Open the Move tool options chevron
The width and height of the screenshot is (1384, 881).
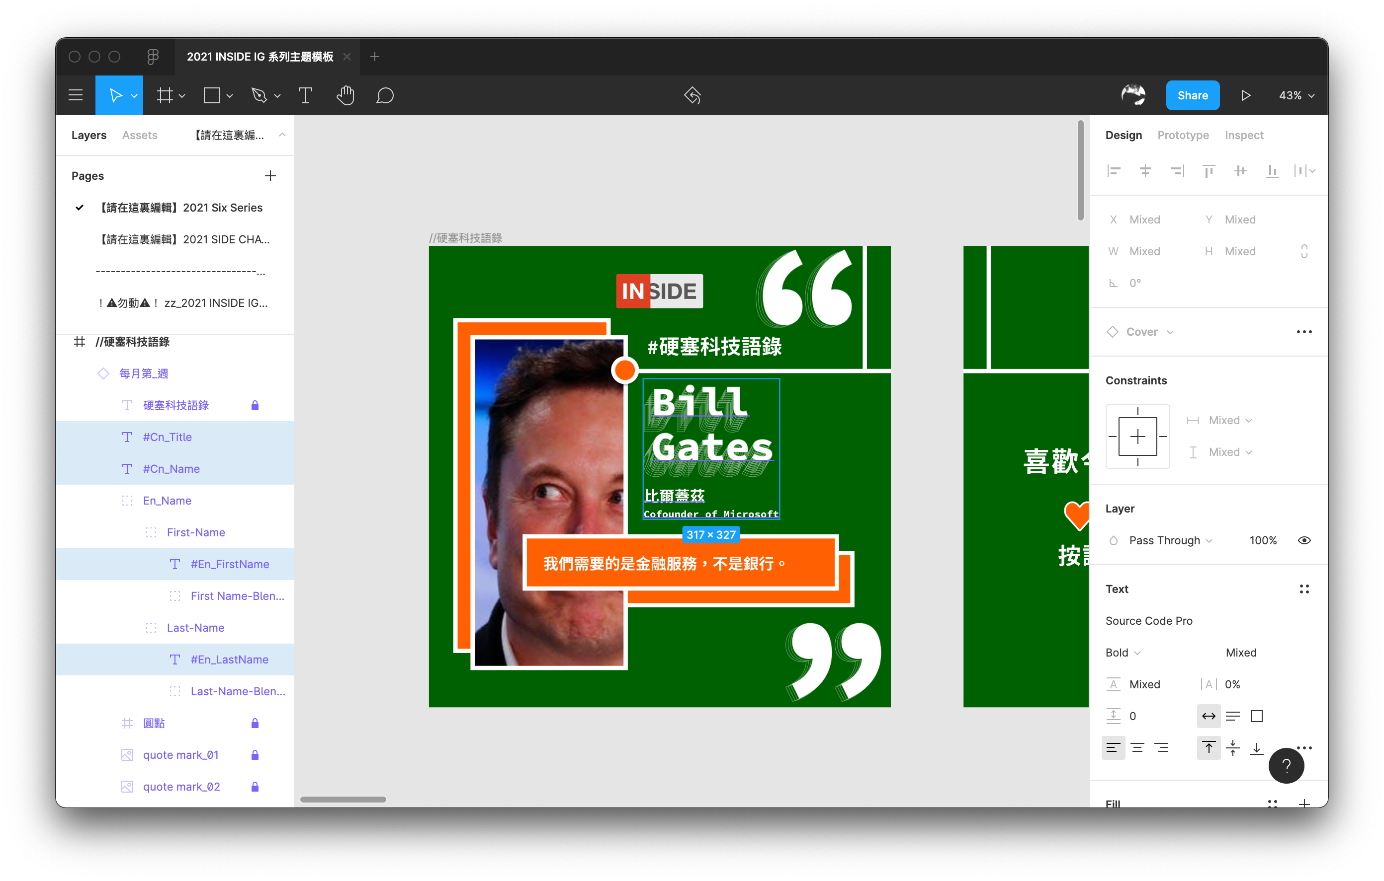pos(134,96)
